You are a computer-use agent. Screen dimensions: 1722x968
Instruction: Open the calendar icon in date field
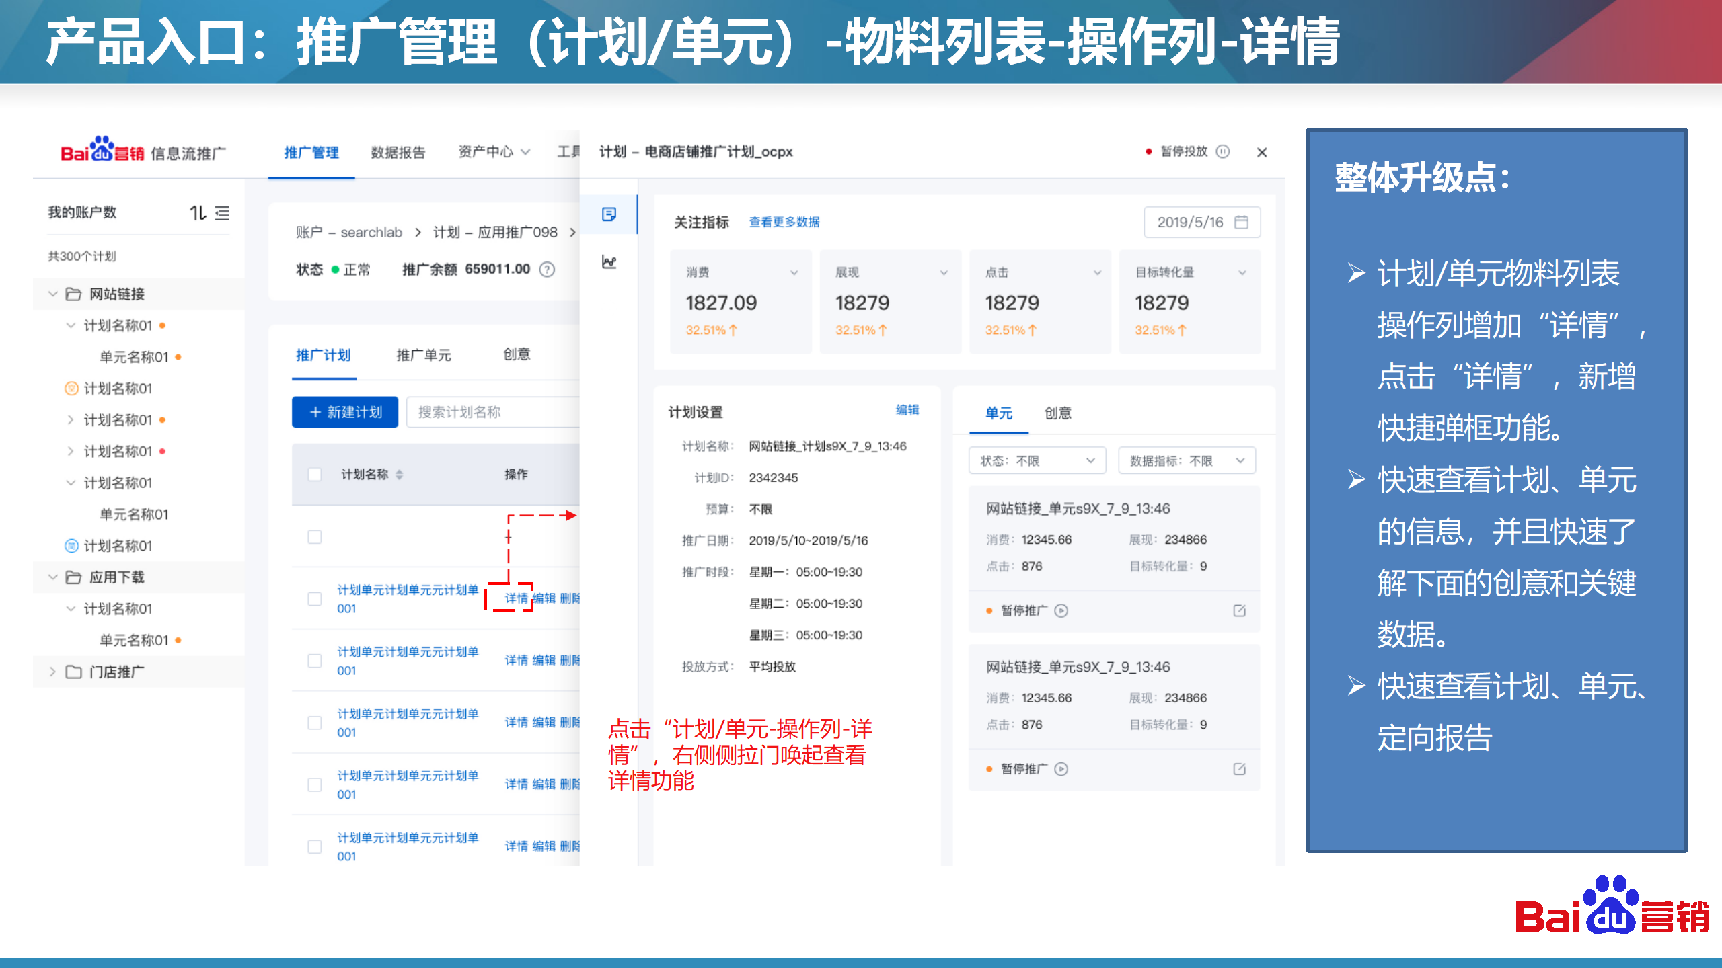click(x=1241, y=222)
